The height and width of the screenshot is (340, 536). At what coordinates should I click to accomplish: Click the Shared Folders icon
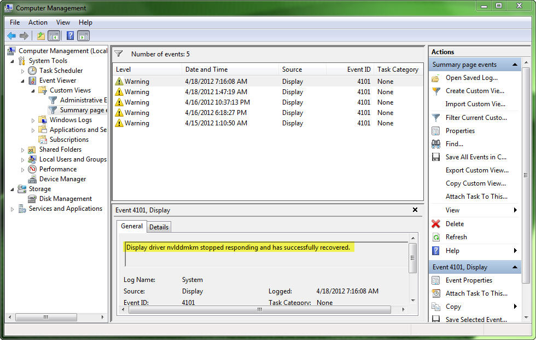pos(32,149)
